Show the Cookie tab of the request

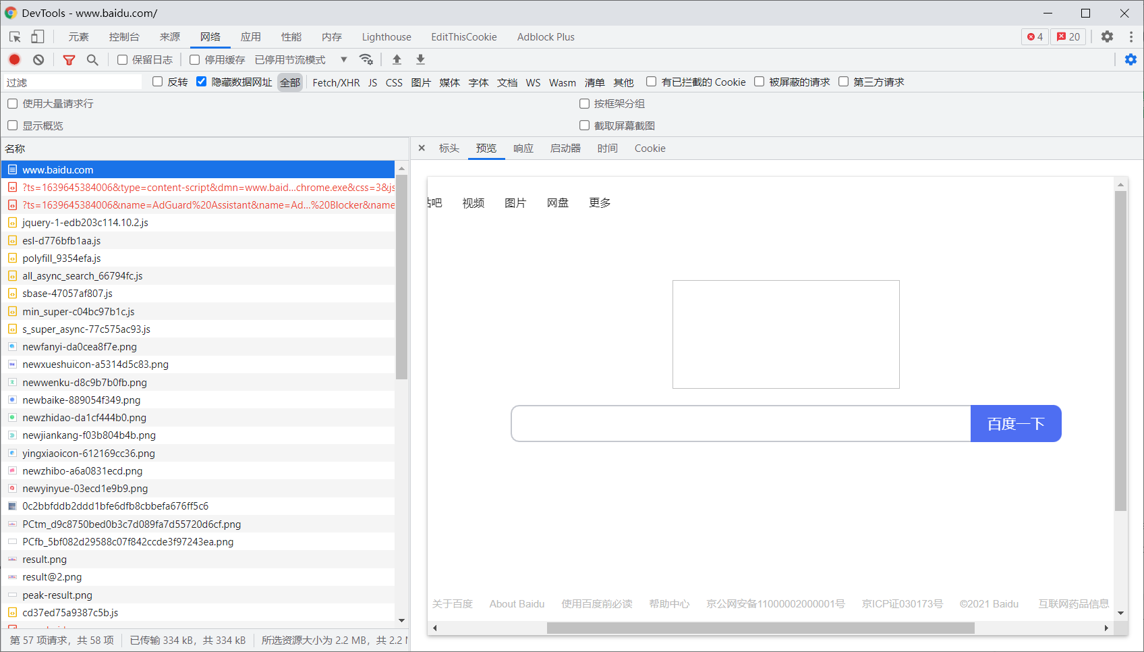650,148
